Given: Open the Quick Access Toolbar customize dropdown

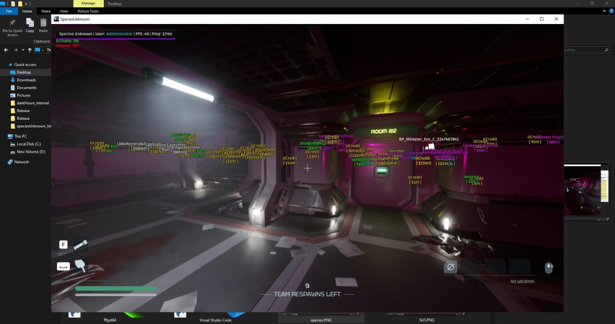Looking at the screenshot, I should click(26, 4).
